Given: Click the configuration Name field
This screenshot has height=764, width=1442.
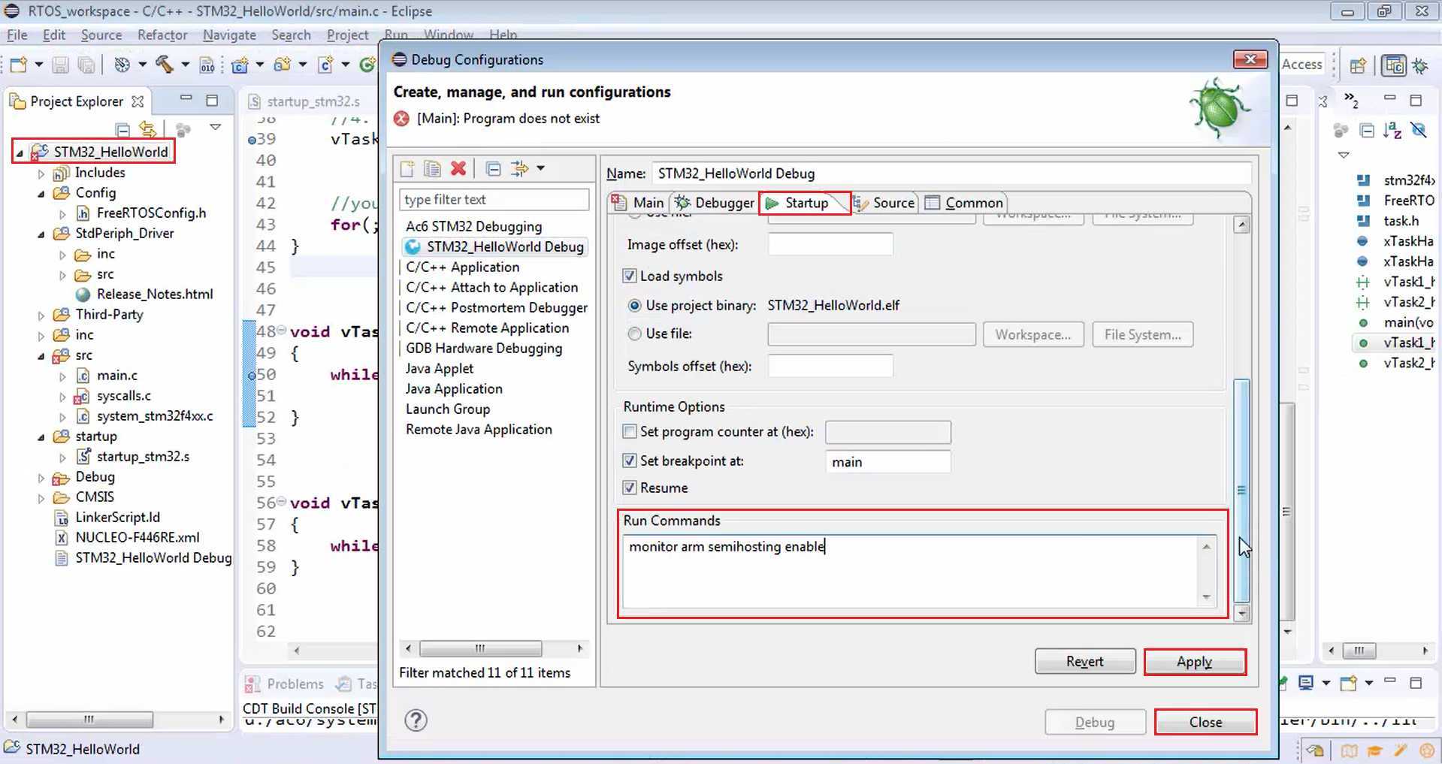Looking at the screenshot, I should (951, 174).
